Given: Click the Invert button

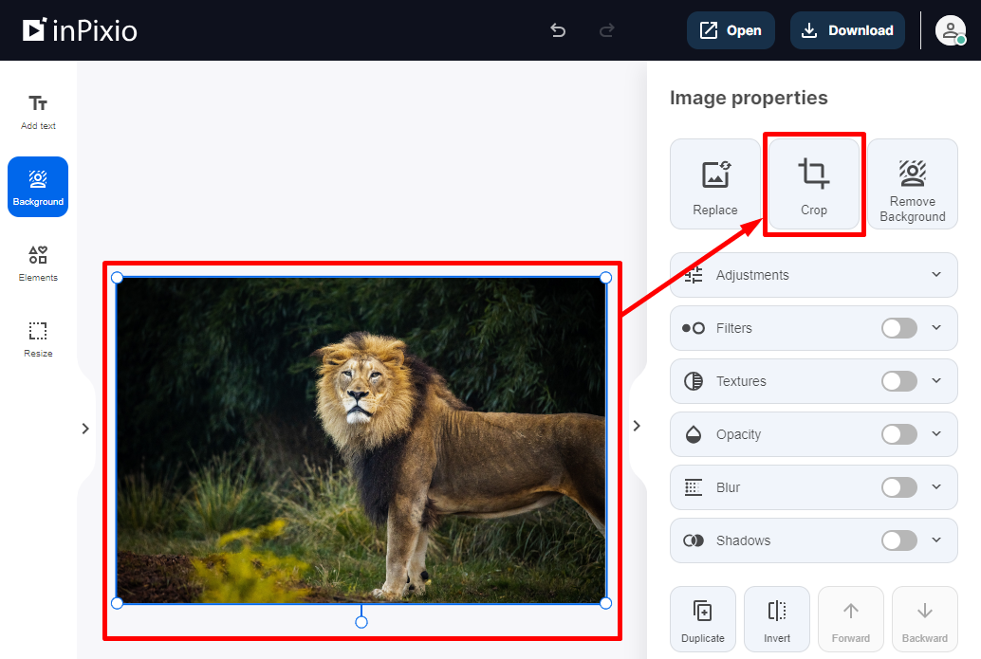Looking at the screenshot, I should coord(776,618).
